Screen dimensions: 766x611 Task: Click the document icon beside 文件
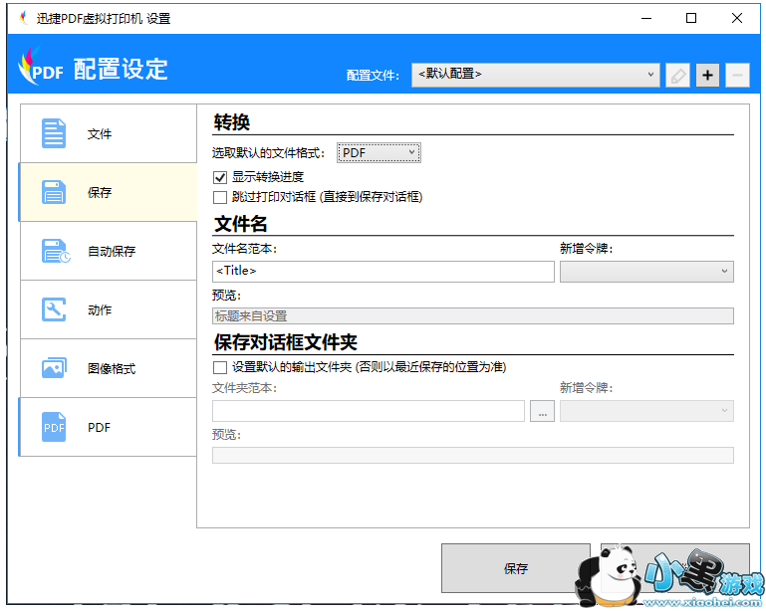[x=54, y=133]
